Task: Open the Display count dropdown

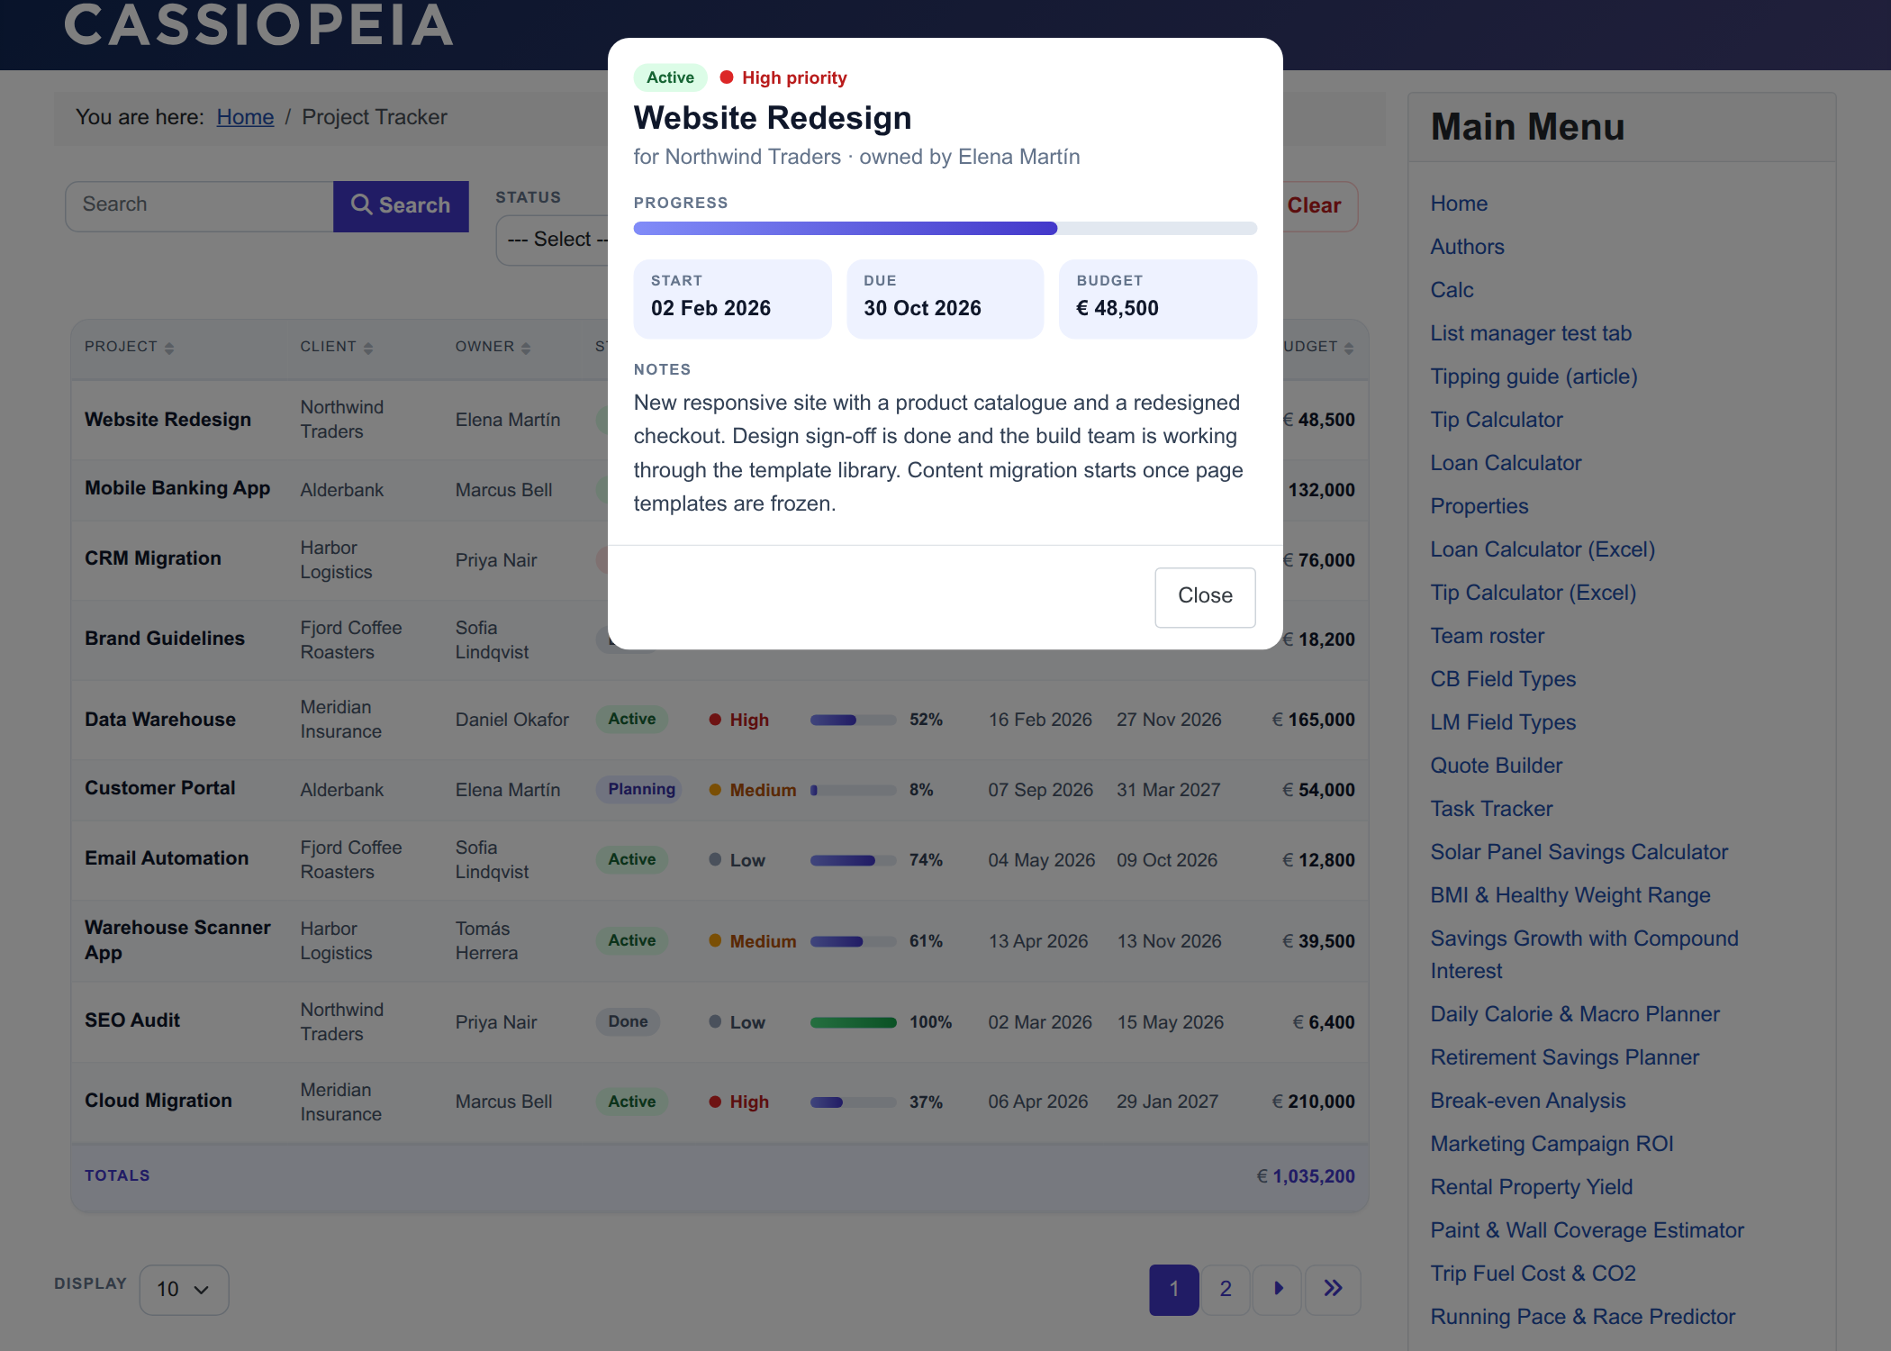Action: 184,1290
